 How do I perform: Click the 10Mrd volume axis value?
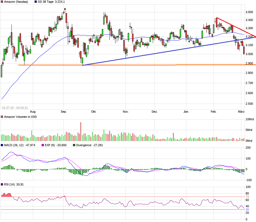point(250,119)
